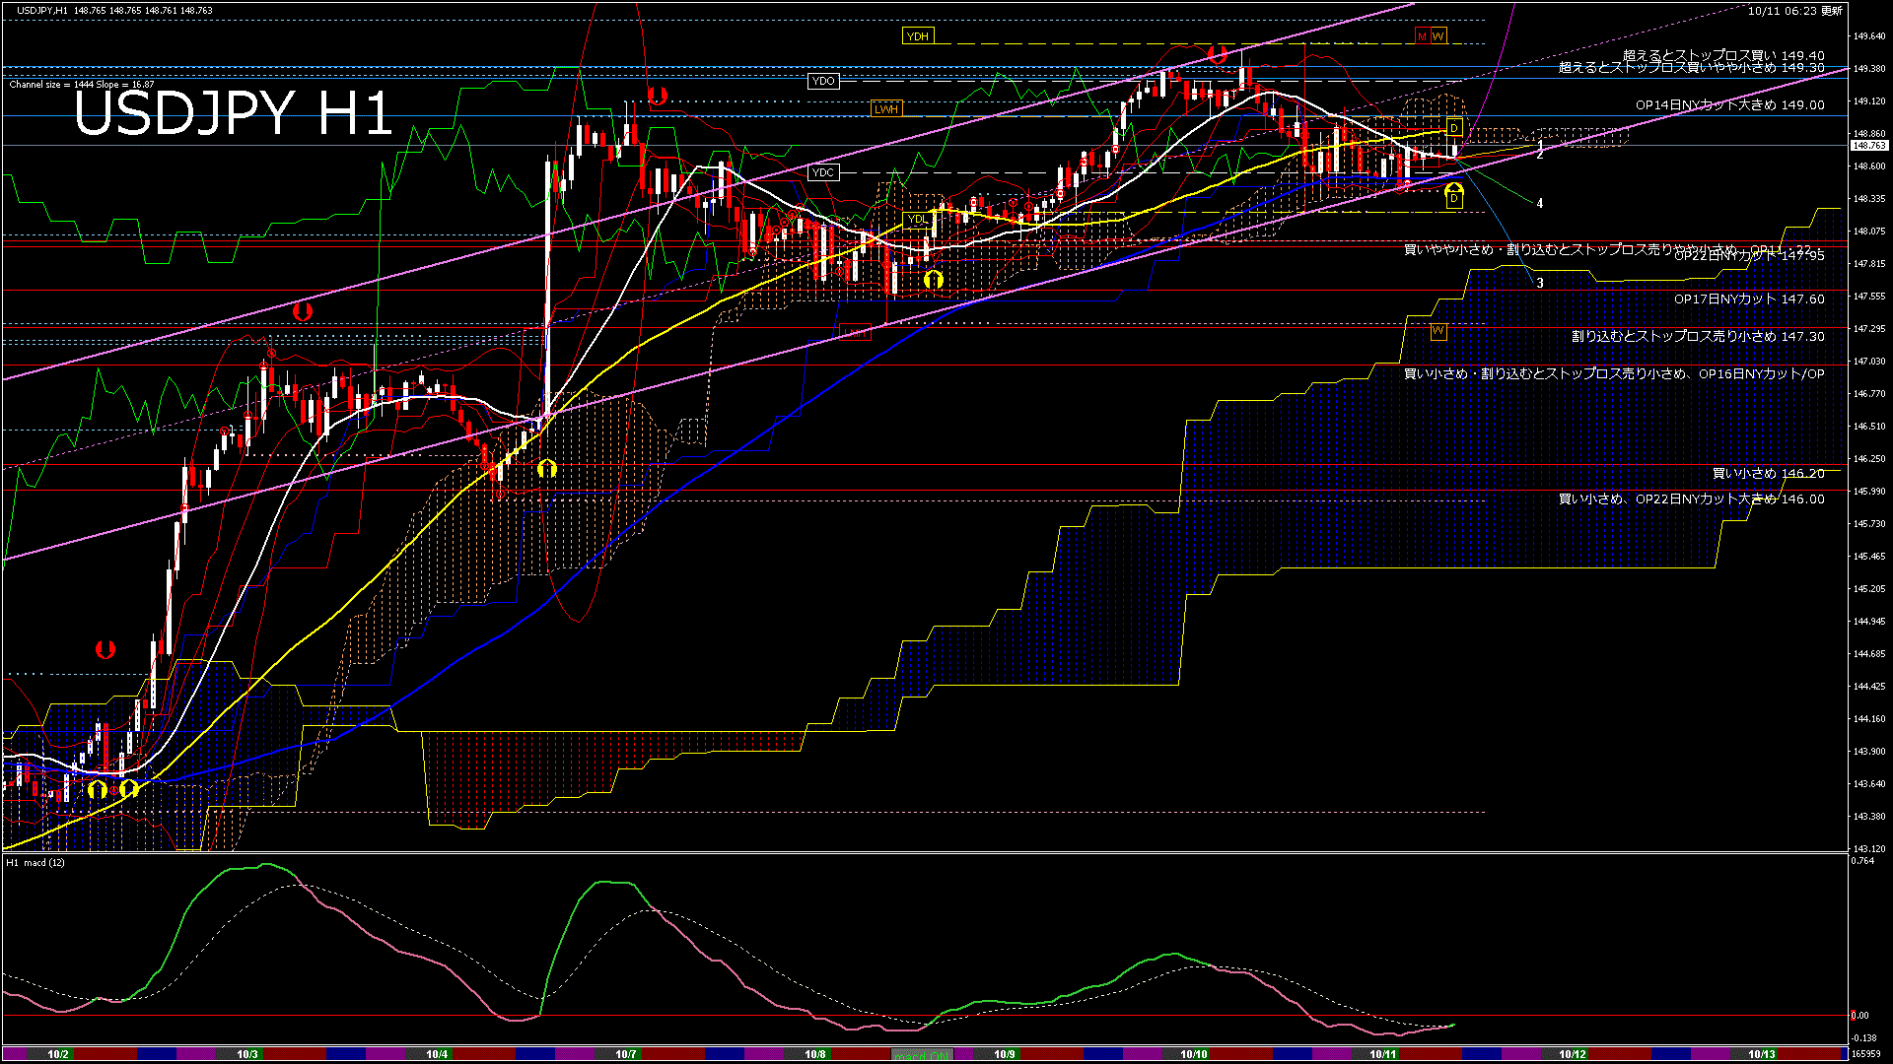
Task: Toggle the W box beside the M box
Action: pos(1438,36)
